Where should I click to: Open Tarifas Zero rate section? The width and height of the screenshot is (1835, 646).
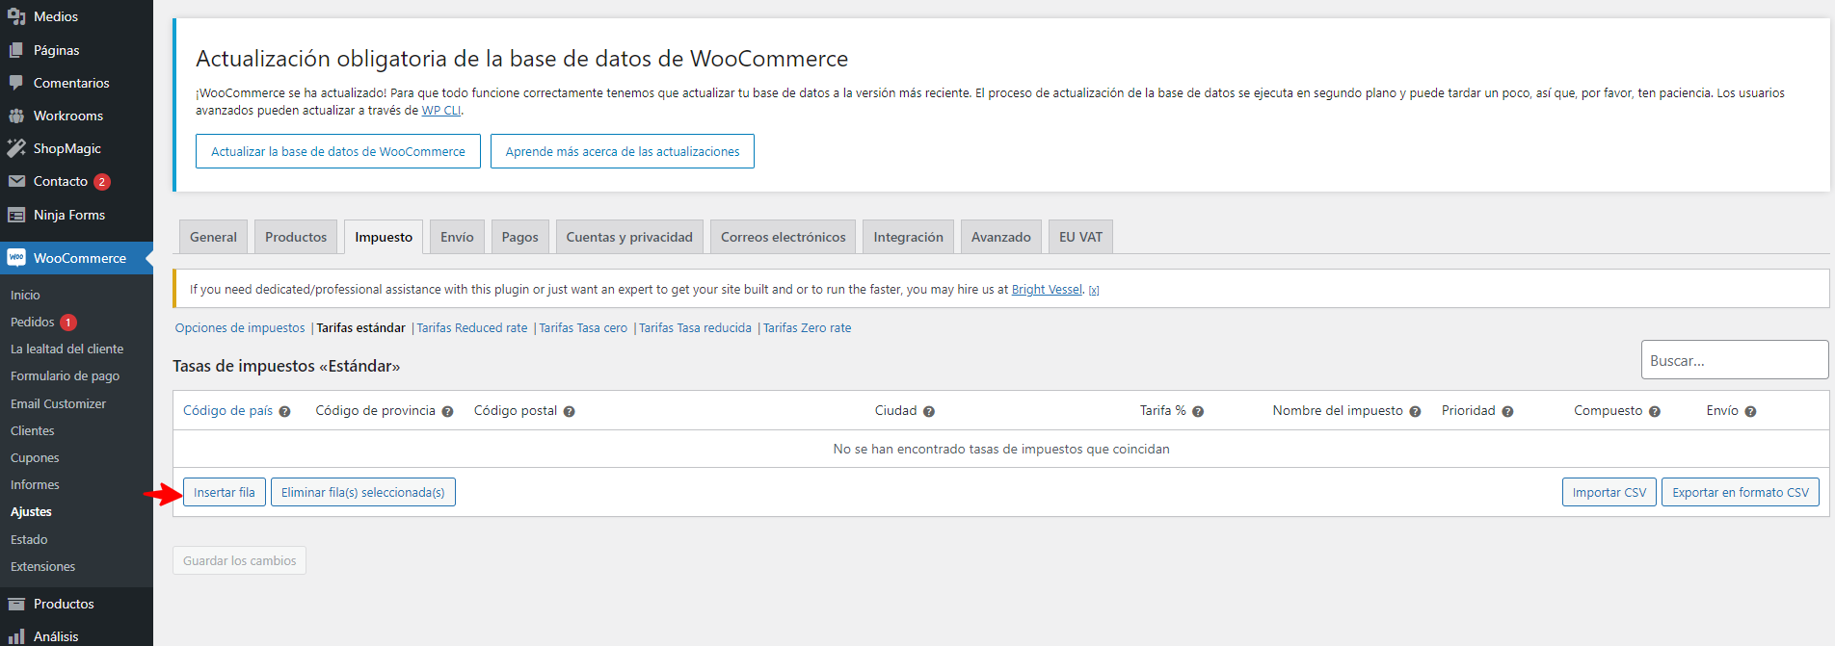(808, 328)
